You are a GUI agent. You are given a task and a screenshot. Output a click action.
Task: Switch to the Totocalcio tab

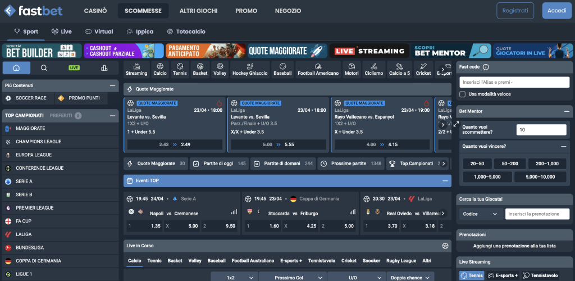click(x=186, y=31)
